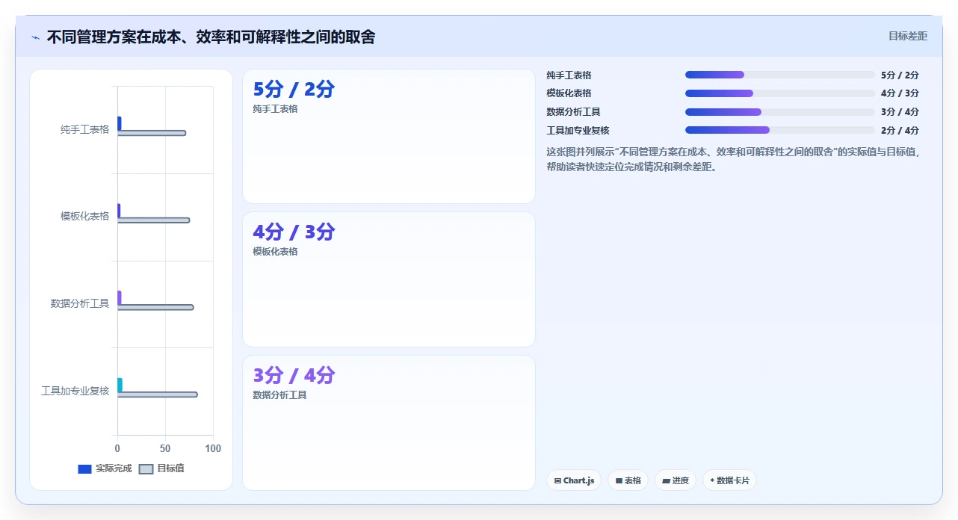958x520 pixels.
Task: Click the 实际完成 legend label
Action: (x=114, y=468)
